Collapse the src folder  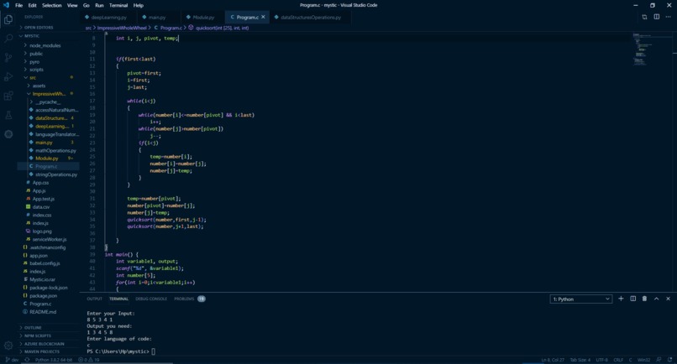pyautogui.click(x=33, y=78)
